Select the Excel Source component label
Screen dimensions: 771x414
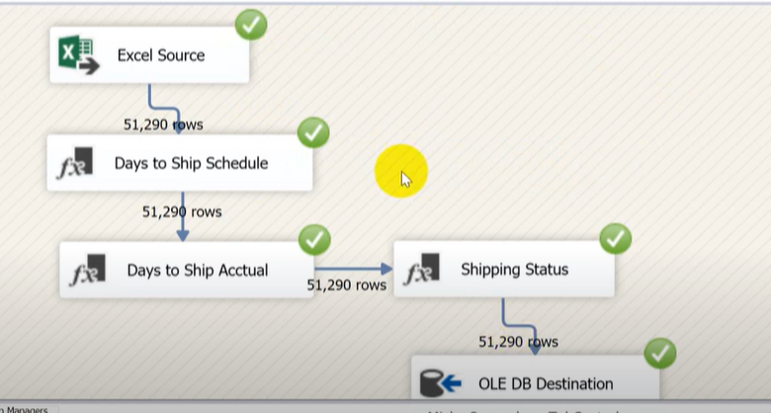click(x=161, y=55)
